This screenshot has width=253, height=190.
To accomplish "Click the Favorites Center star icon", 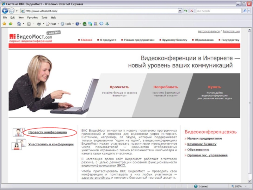I will 4,24.
